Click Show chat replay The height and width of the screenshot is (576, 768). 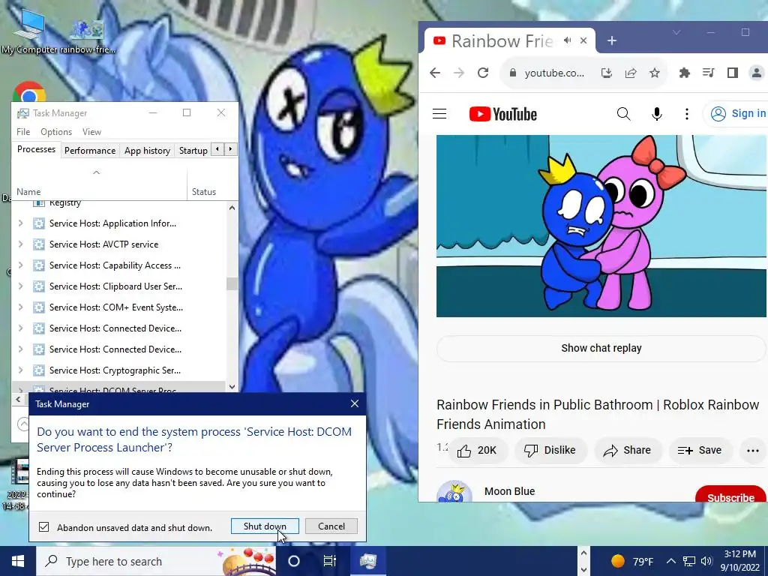601,348
